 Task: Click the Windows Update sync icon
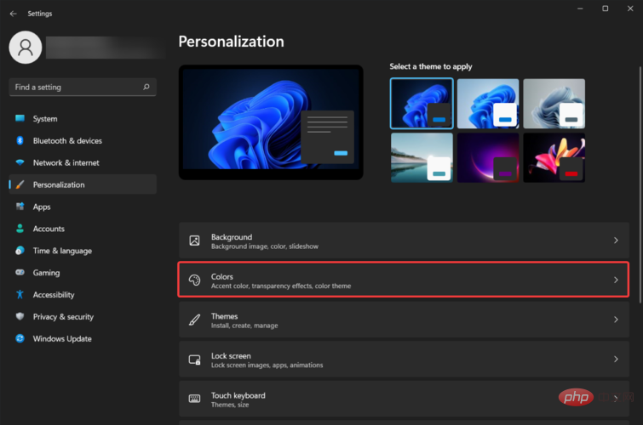(20, 338)
